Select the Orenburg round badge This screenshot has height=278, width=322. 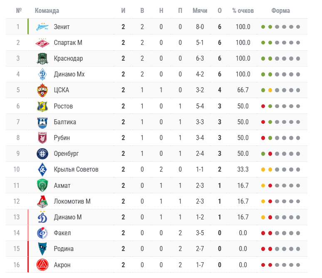coord(42,154)
